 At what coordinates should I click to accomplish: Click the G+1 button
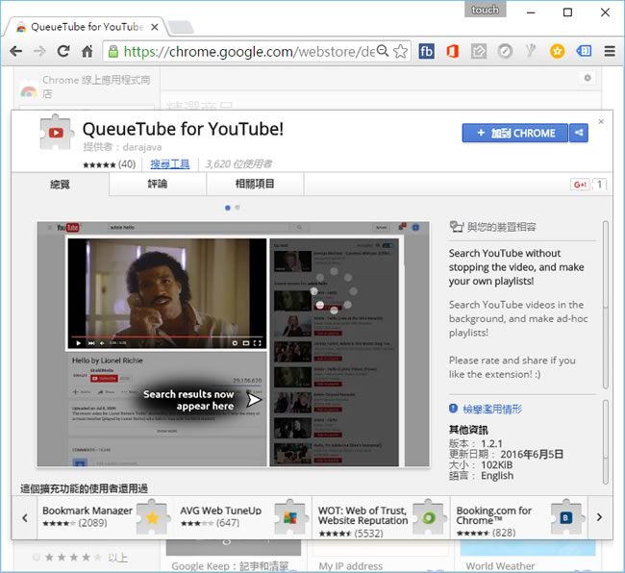pyautogui.click(x=580, y=185)
